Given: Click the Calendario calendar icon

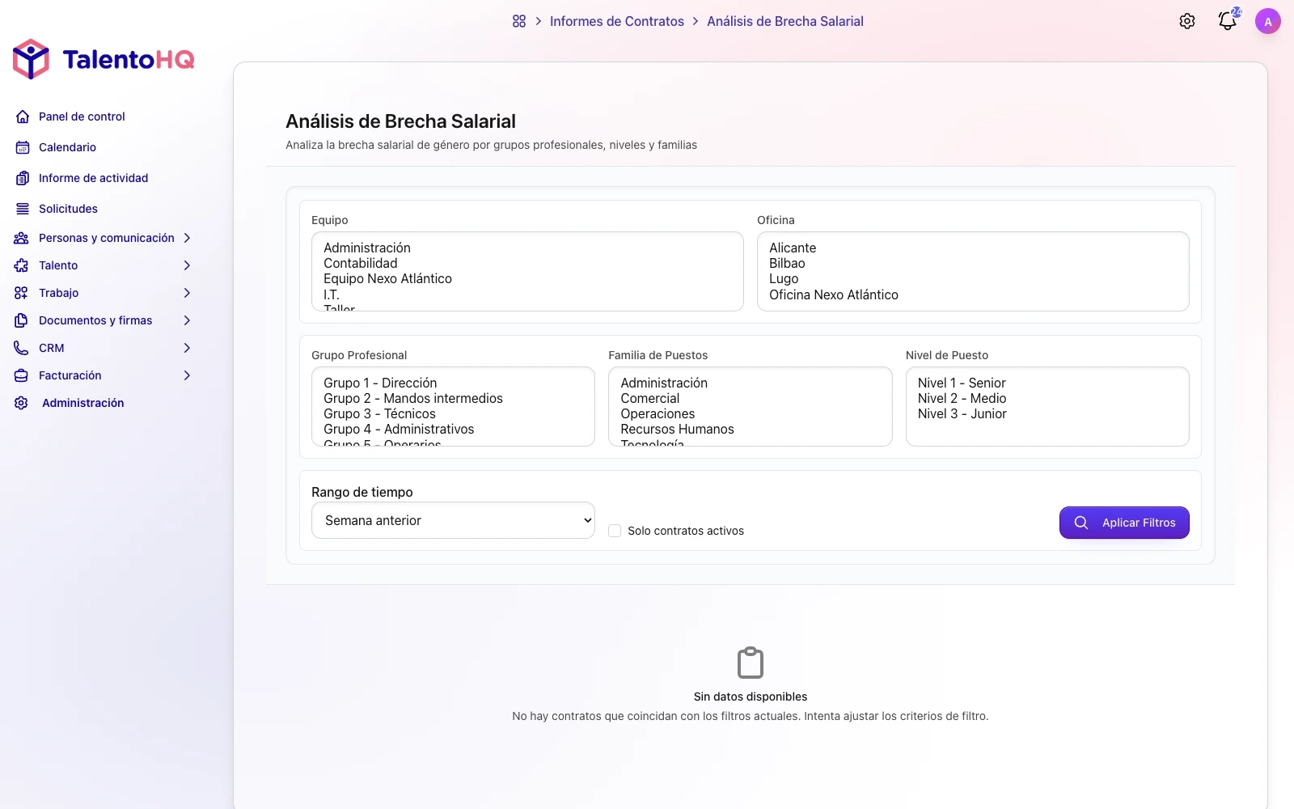Looking at the screenshot, I should pos(23,147).
